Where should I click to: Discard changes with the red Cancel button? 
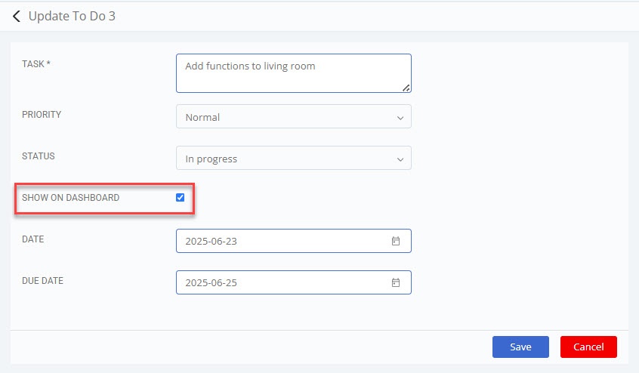click(588, 347)
